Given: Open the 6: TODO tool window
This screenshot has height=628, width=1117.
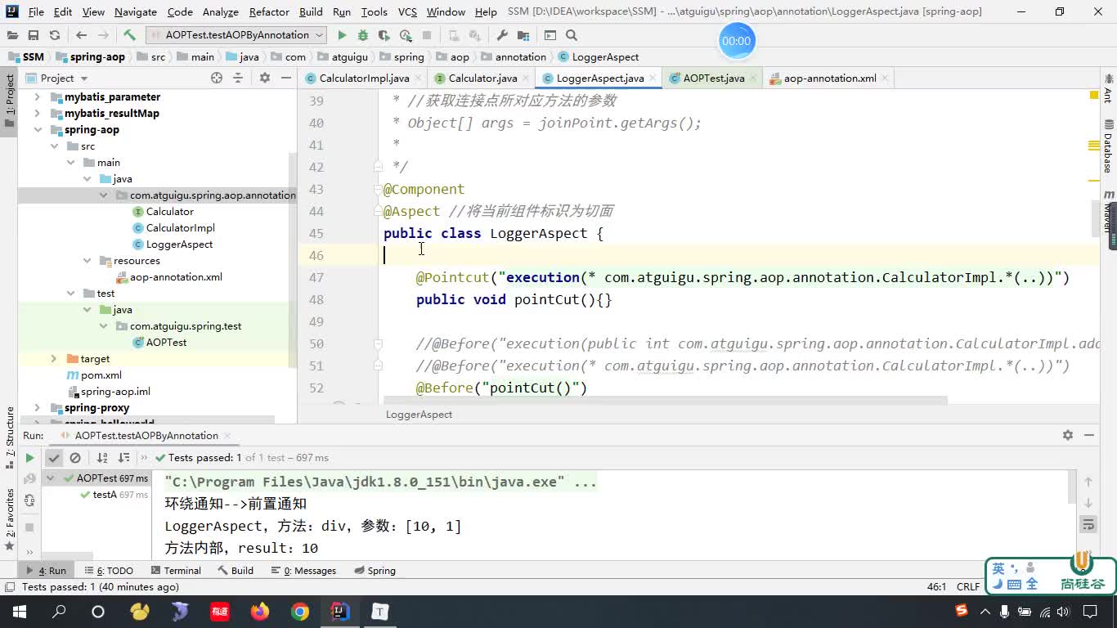Looking at the screenshot, I should (x=108, y=571).
